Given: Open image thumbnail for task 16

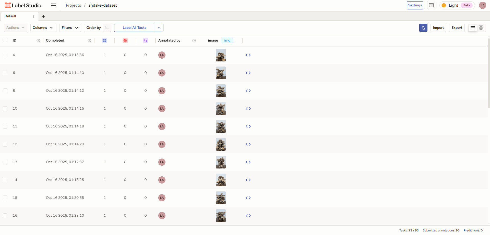Looking at the screenshot, I should 221,216.
